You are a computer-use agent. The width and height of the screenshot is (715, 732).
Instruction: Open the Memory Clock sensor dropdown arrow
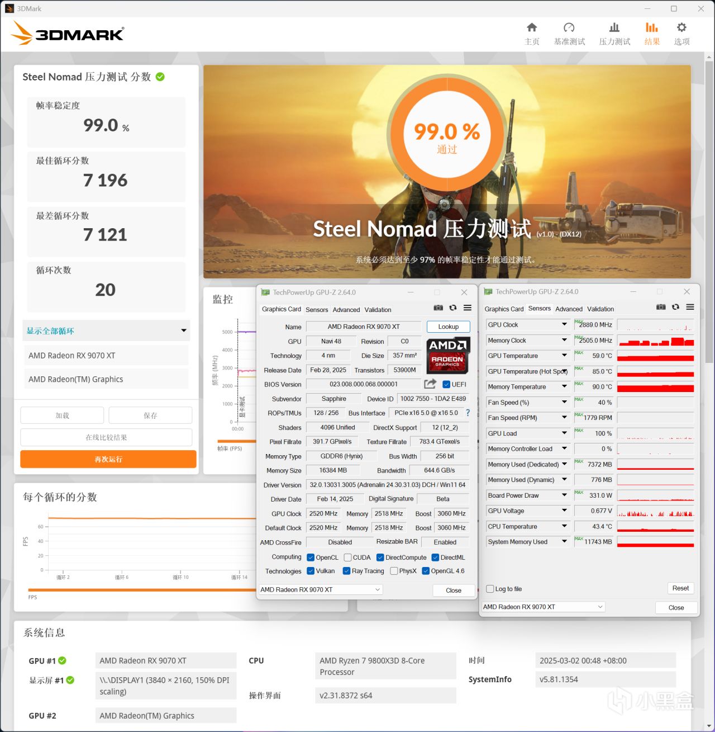pos(564,340)
